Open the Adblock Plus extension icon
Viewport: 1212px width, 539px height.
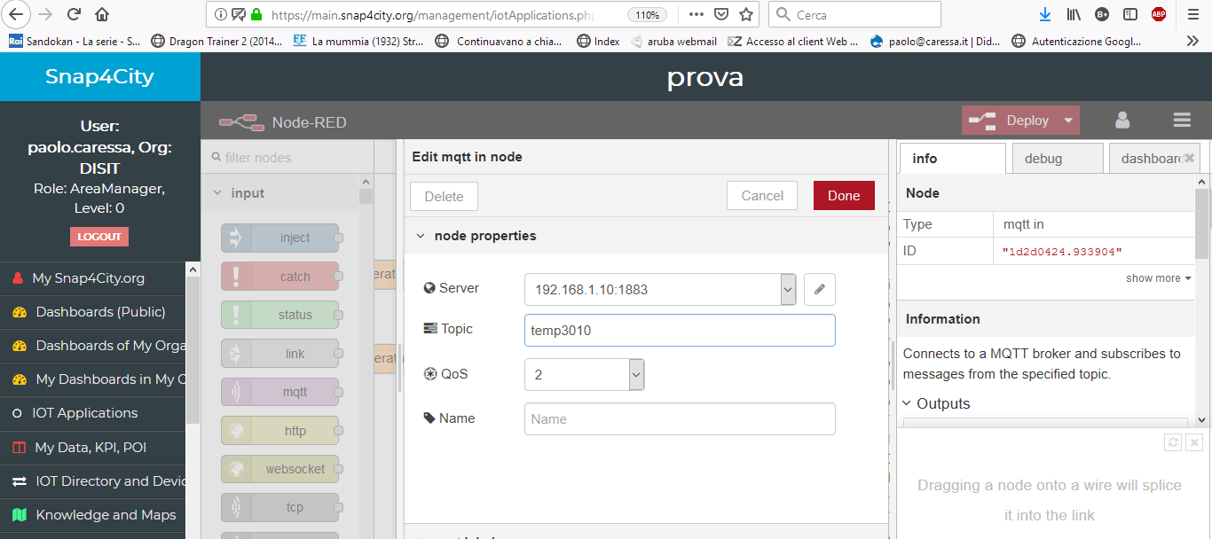[1159, 14]
